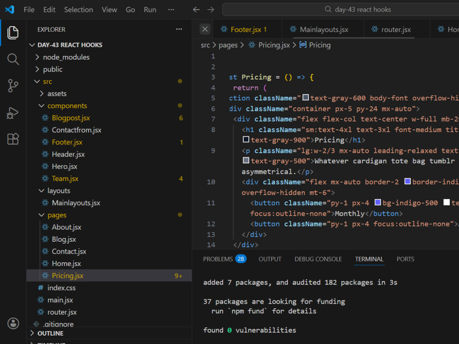
Task: Click React icon beside Blogpost.jsx
Action: (45, 118)
